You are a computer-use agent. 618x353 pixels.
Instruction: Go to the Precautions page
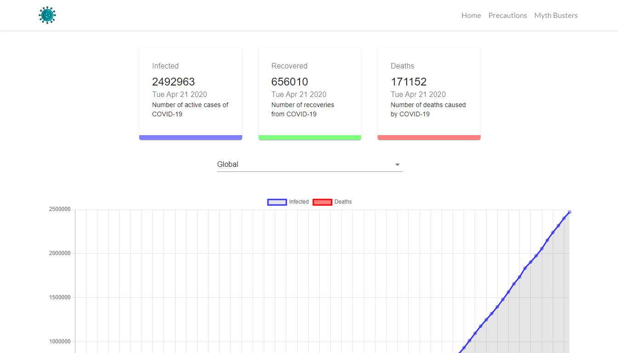507,16
